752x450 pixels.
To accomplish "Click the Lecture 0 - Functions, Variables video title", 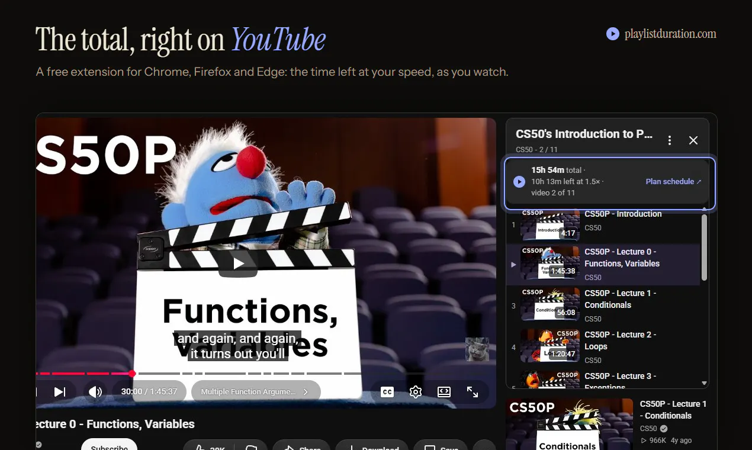I will tap(115, 424).
